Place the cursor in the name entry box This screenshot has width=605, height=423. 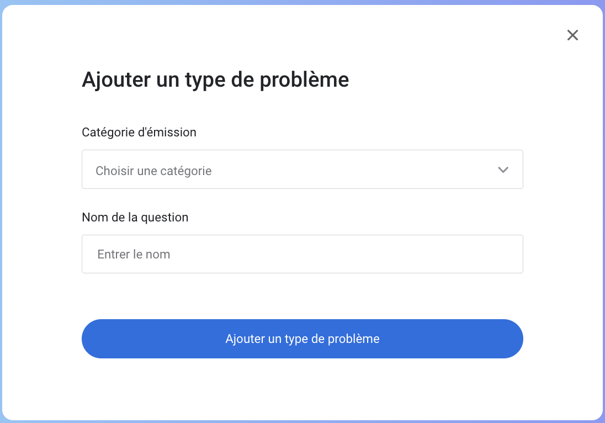coord(302,254)
